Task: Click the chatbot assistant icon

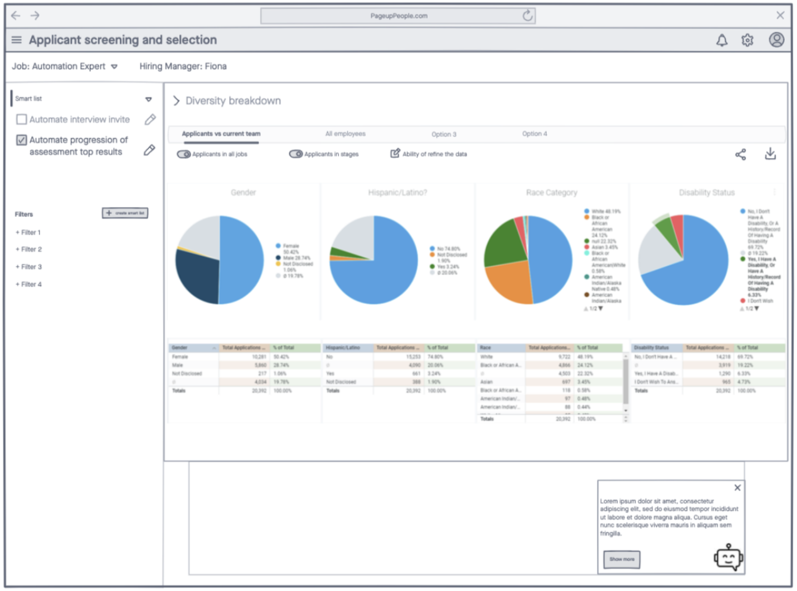Action: tap(728, 558)
